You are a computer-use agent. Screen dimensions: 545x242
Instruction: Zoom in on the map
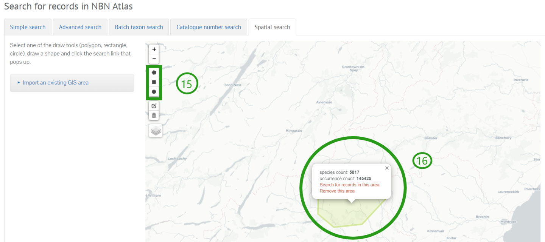click(154, 49)
